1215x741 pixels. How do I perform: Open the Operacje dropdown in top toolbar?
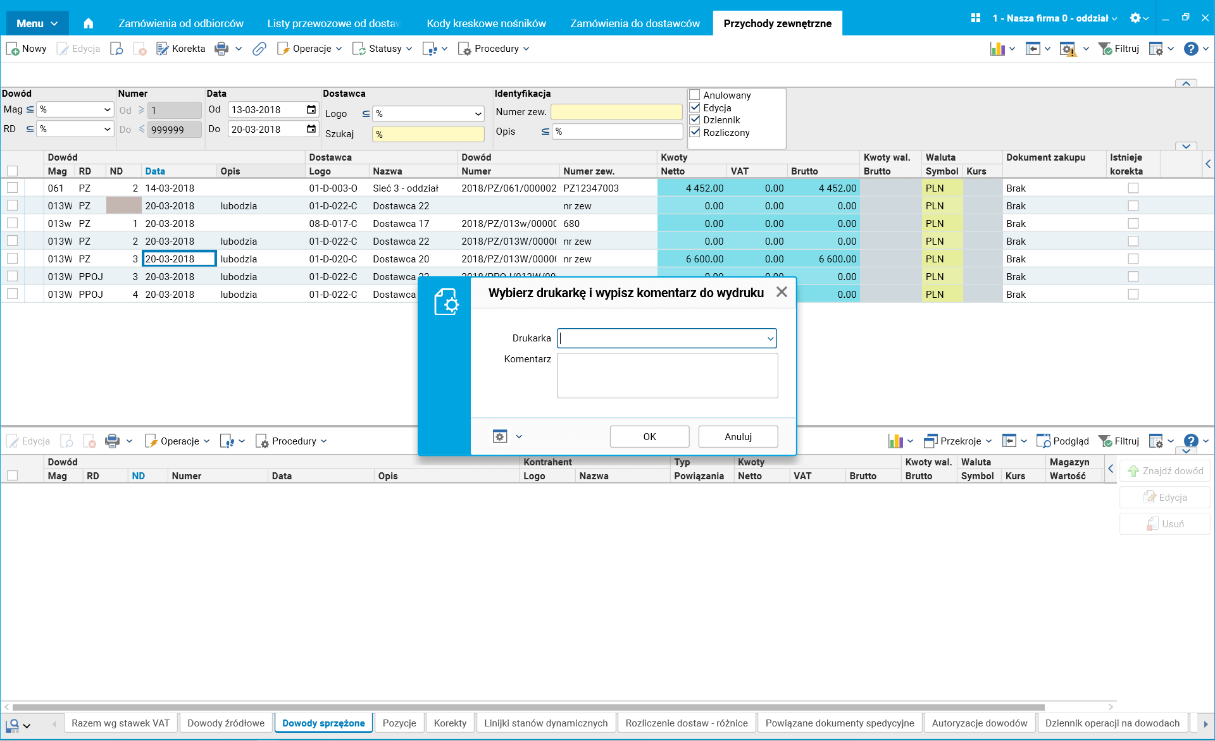click(310, 49)
